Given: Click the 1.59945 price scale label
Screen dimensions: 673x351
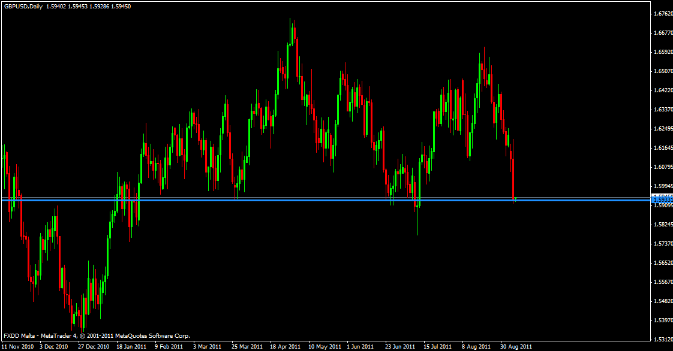Looking at the screenshot, I should [663, 186].
